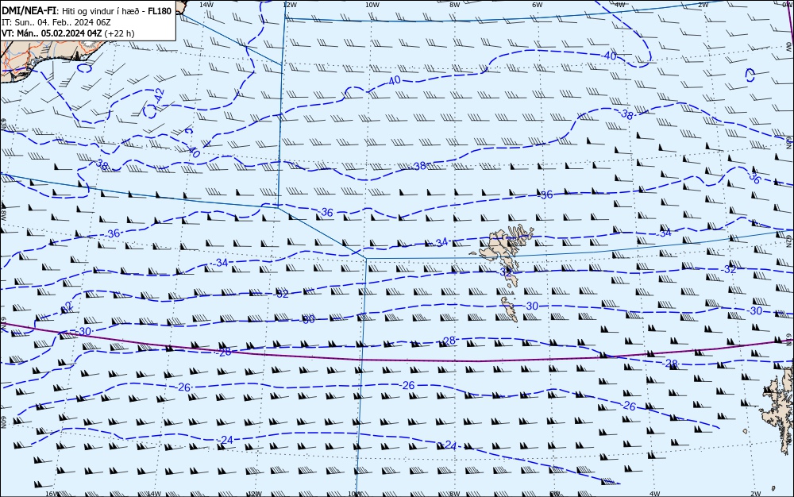Select the -32 label overlapping the Faroe Islands
Viewport: 794px width, 497px height.
pos(506,272)
